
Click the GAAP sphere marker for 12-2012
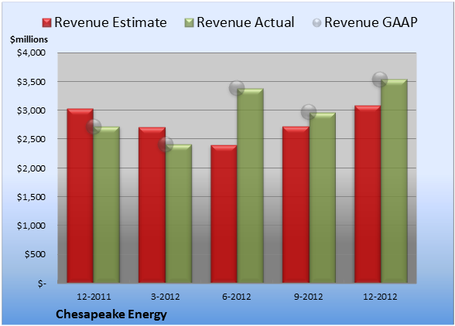click(380, 79)
